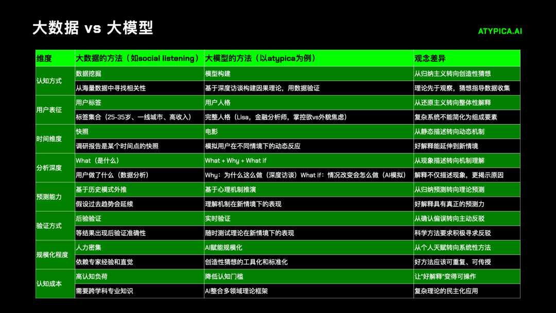The height and width of the screenshot is (313, 556).
Task: Select the 观念差异 column header
Action: (466, 58)
